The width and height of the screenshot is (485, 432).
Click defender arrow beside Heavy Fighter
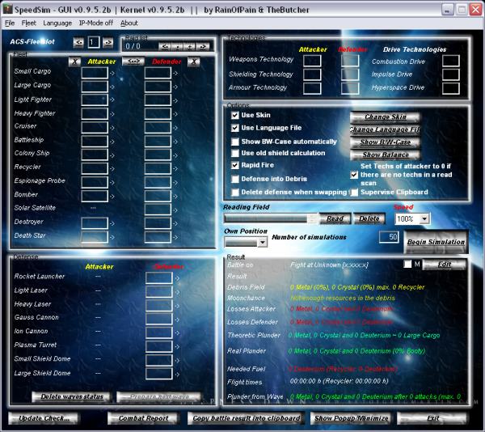[x=175, y=114]
